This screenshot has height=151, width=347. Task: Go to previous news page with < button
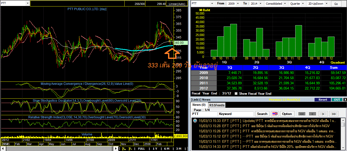[312, 114]
